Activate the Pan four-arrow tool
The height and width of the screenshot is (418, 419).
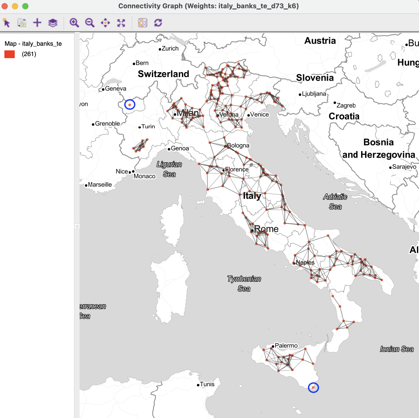[105, 23]
